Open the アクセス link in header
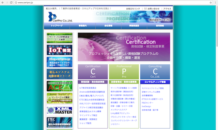 (167, 8)
